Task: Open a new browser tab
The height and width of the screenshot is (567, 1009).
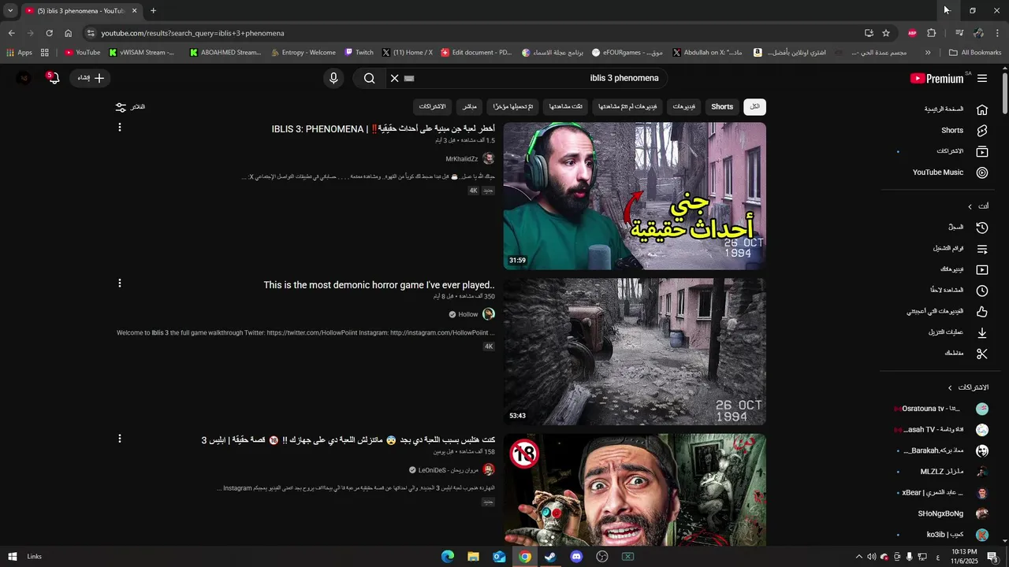Action: [153, 11]
